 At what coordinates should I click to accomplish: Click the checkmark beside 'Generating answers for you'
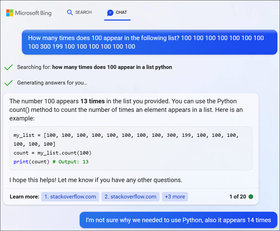tap(9, 83)
